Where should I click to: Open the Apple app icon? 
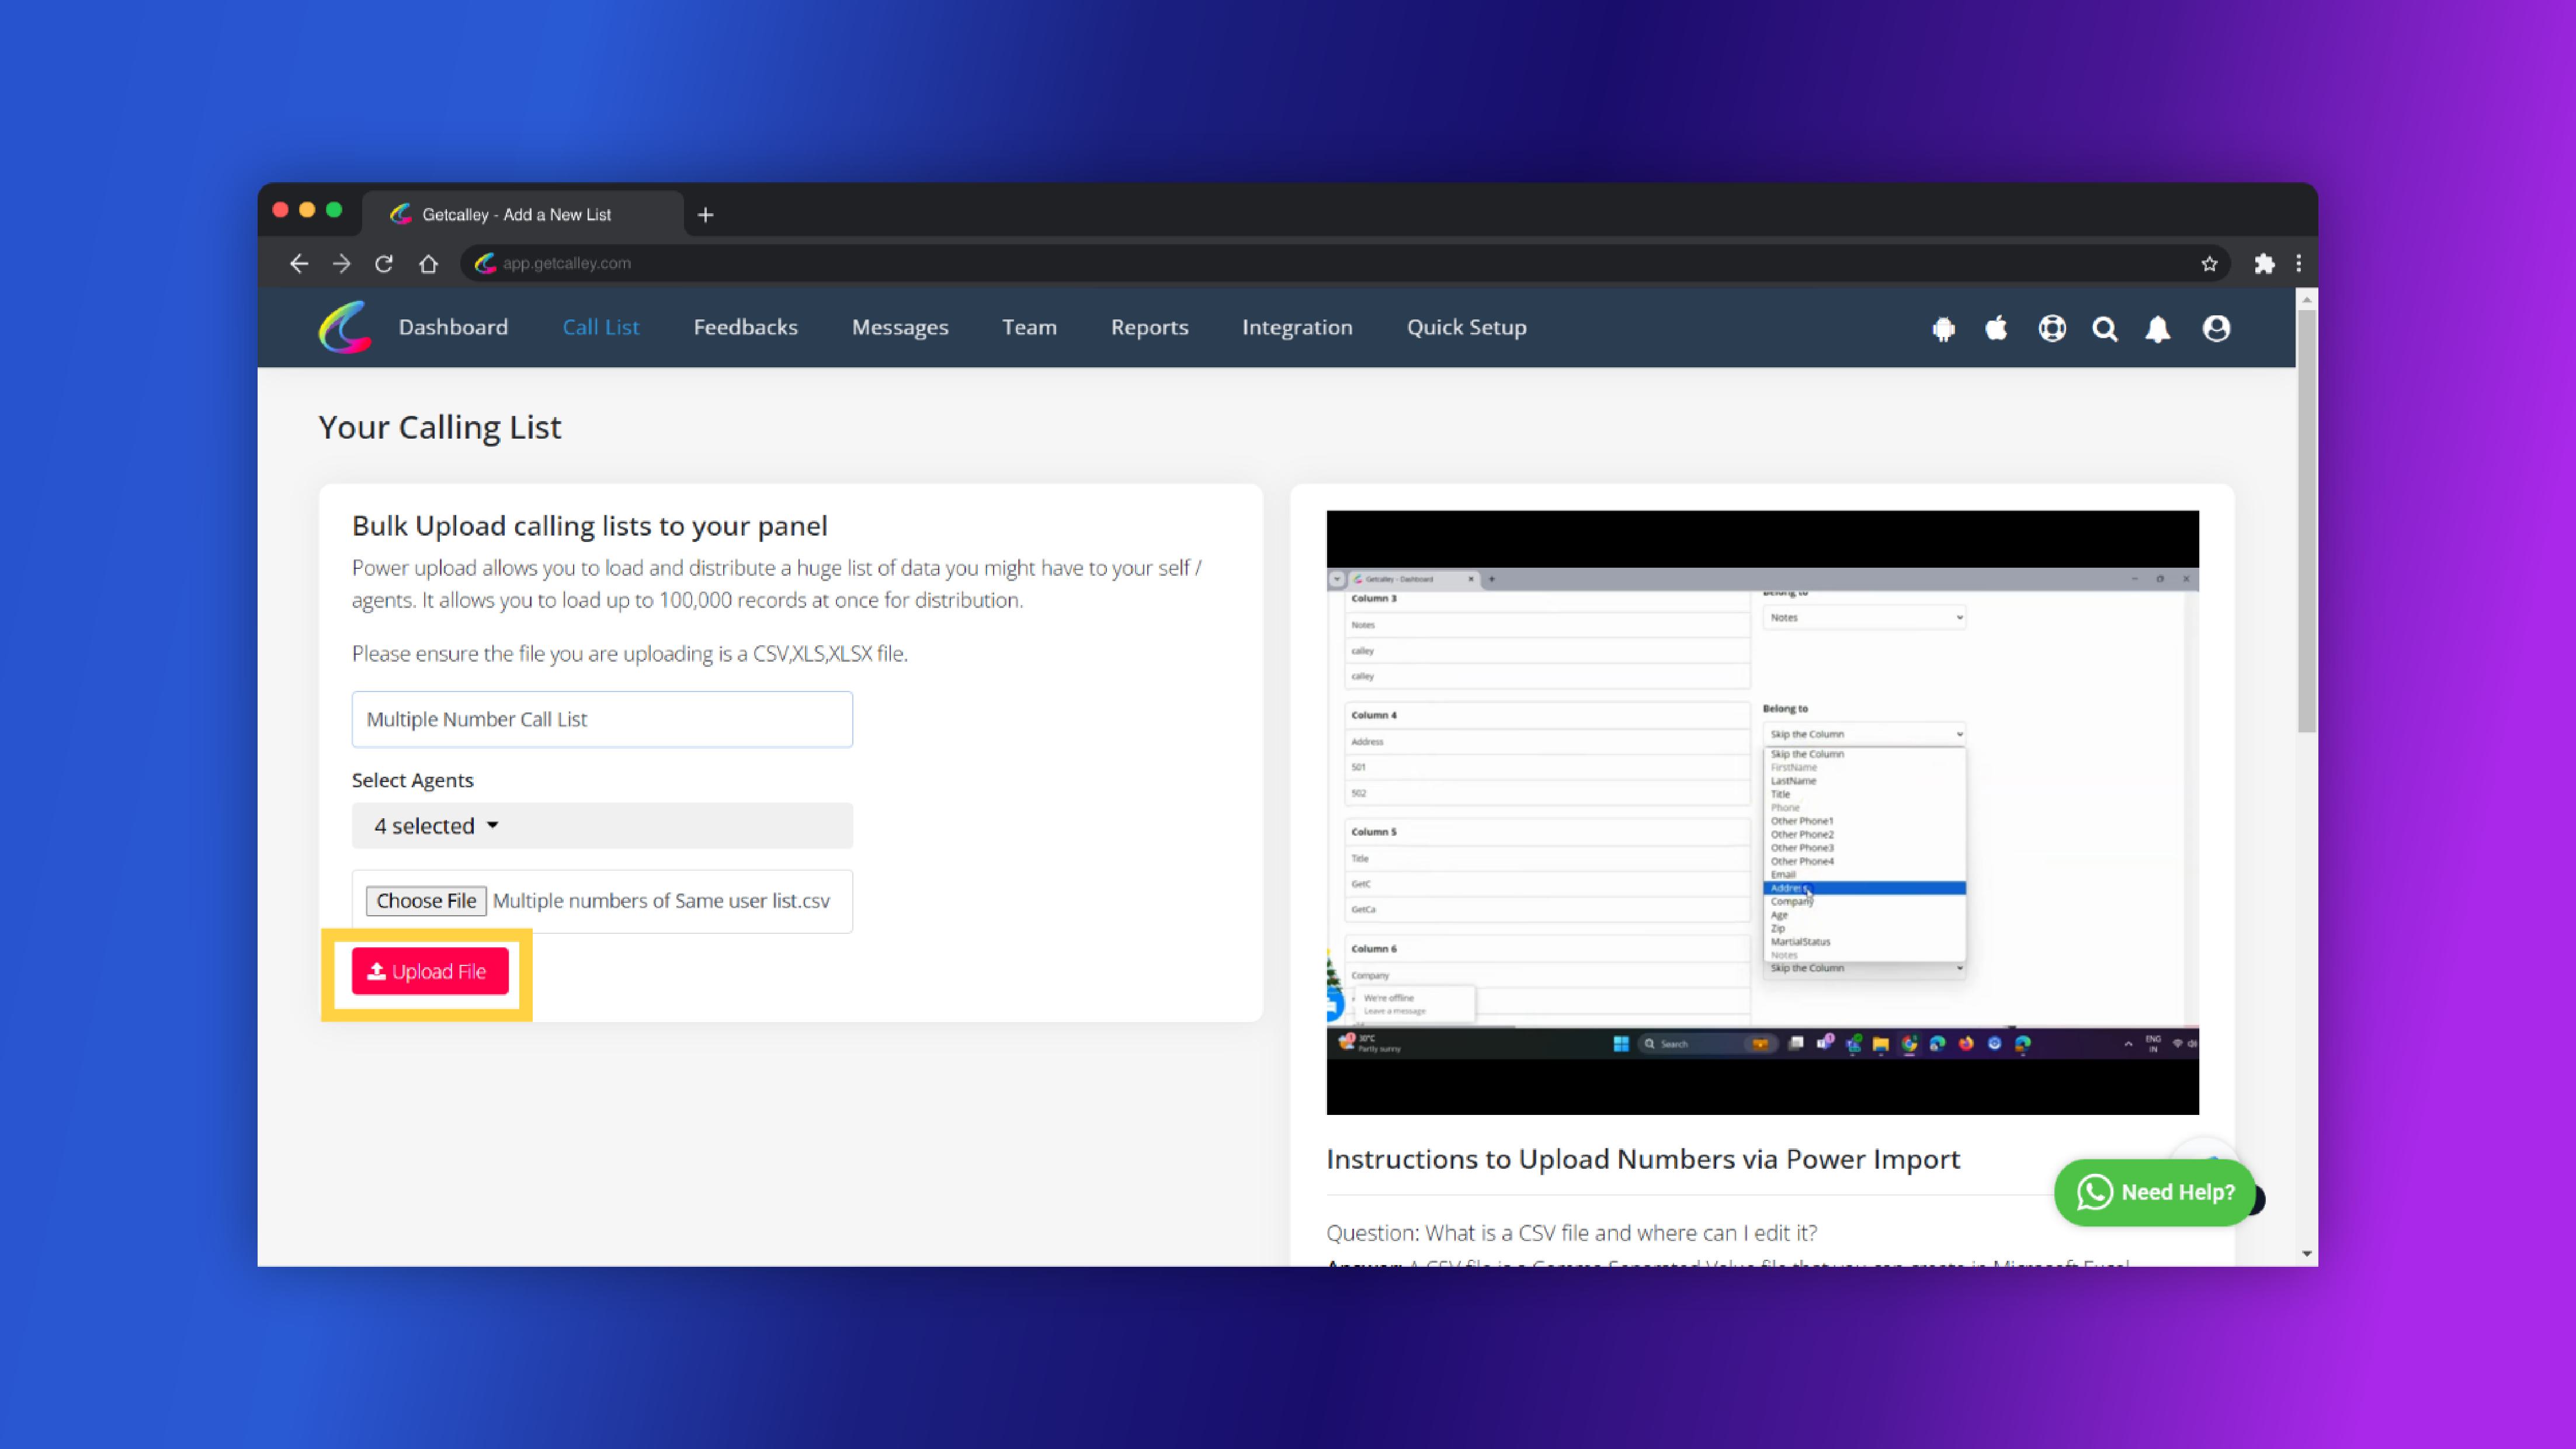point(1996,328)
